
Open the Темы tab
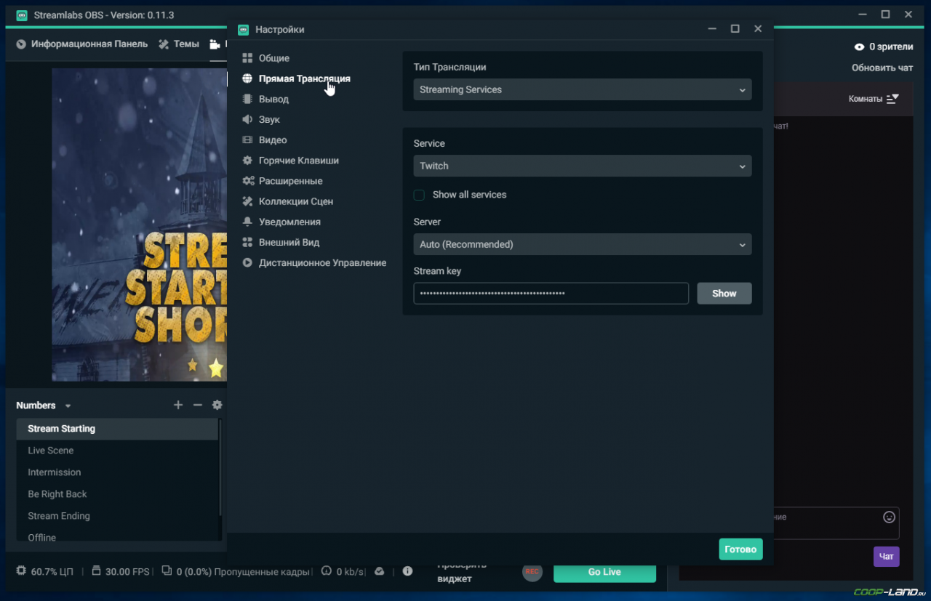pyautogui.click(x=179, y=44)
